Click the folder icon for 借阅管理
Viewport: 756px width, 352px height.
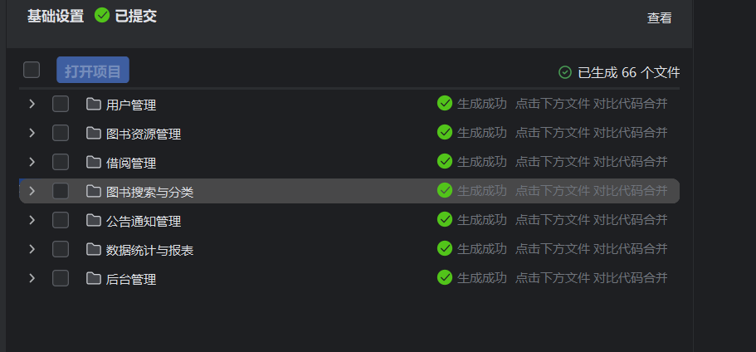click(x=93, y=163)
